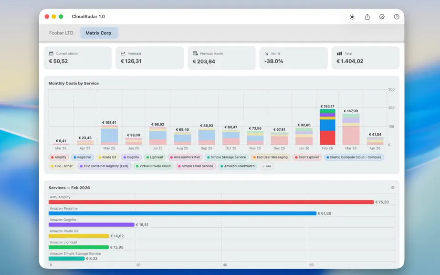Click the red AWS Amplify bar
440x275 pixels.
coord(211,202)
